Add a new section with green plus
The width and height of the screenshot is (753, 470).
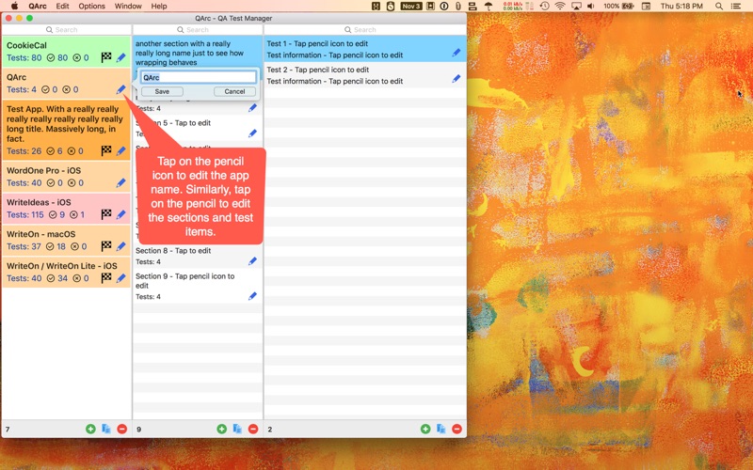click(x=222, y=429)
